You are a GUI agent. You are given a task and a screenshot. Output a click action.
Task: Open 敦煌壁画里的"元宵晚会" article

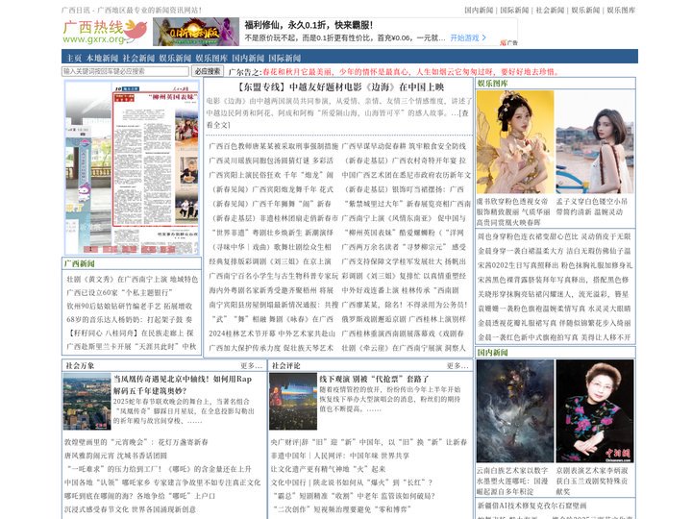[x=136, y=442]
